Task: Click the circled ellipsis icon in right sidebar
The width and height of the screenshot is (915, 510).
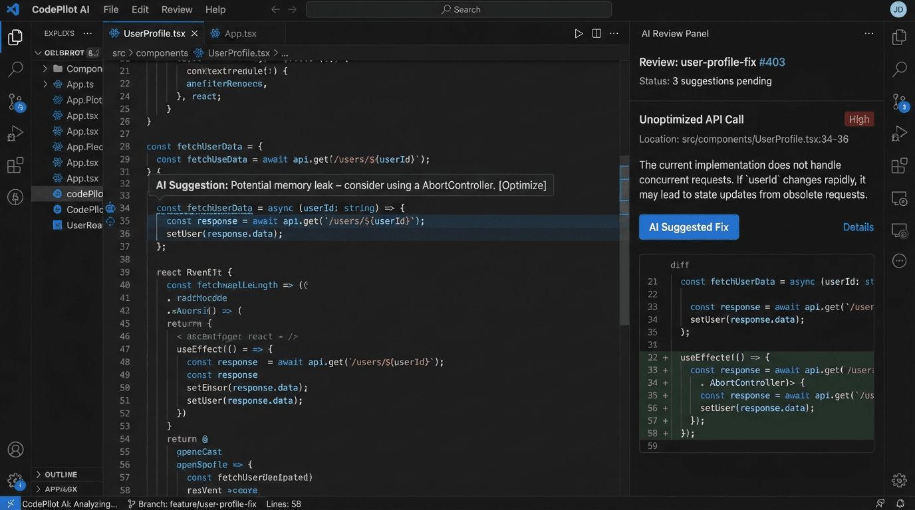Action: (899, 261)
